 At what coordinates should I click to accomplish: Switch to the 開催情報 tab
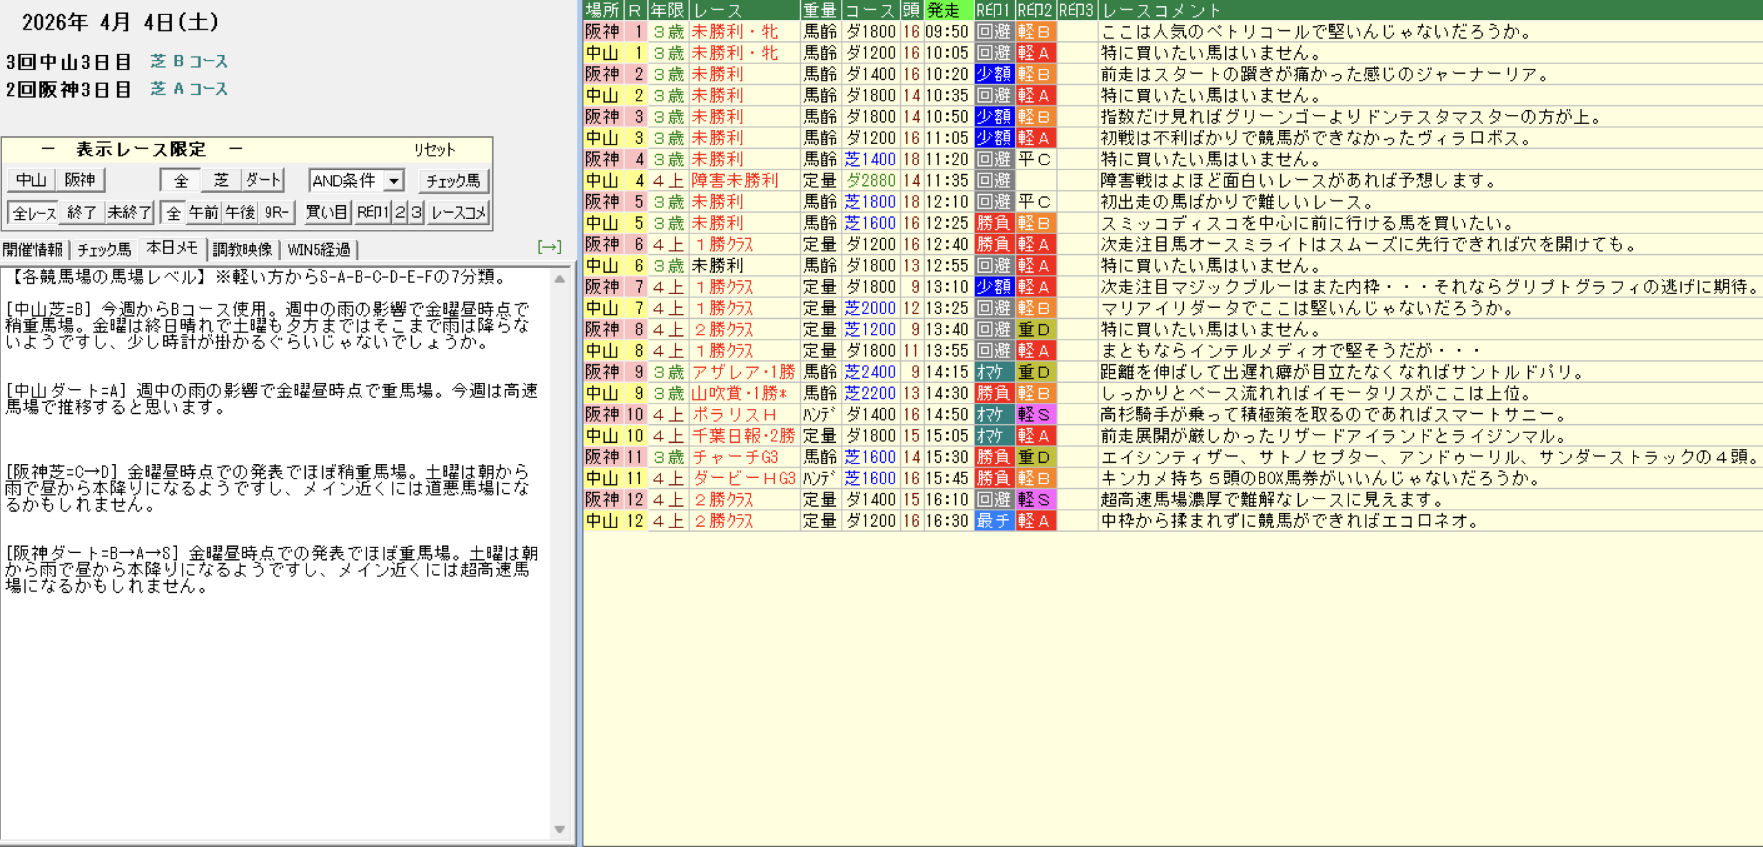click(x=33, y=249)
